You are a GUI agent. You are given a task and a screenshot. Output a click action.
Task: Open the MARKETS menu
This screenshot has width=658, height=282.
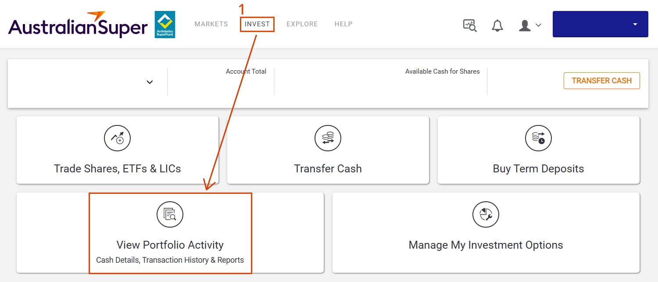(211, 24)
